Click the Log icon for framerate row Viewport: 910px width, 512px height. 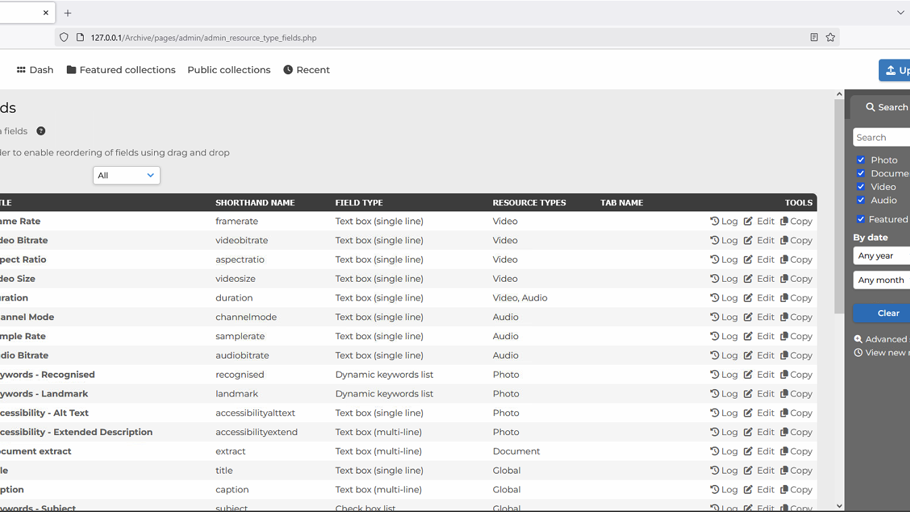715,221
